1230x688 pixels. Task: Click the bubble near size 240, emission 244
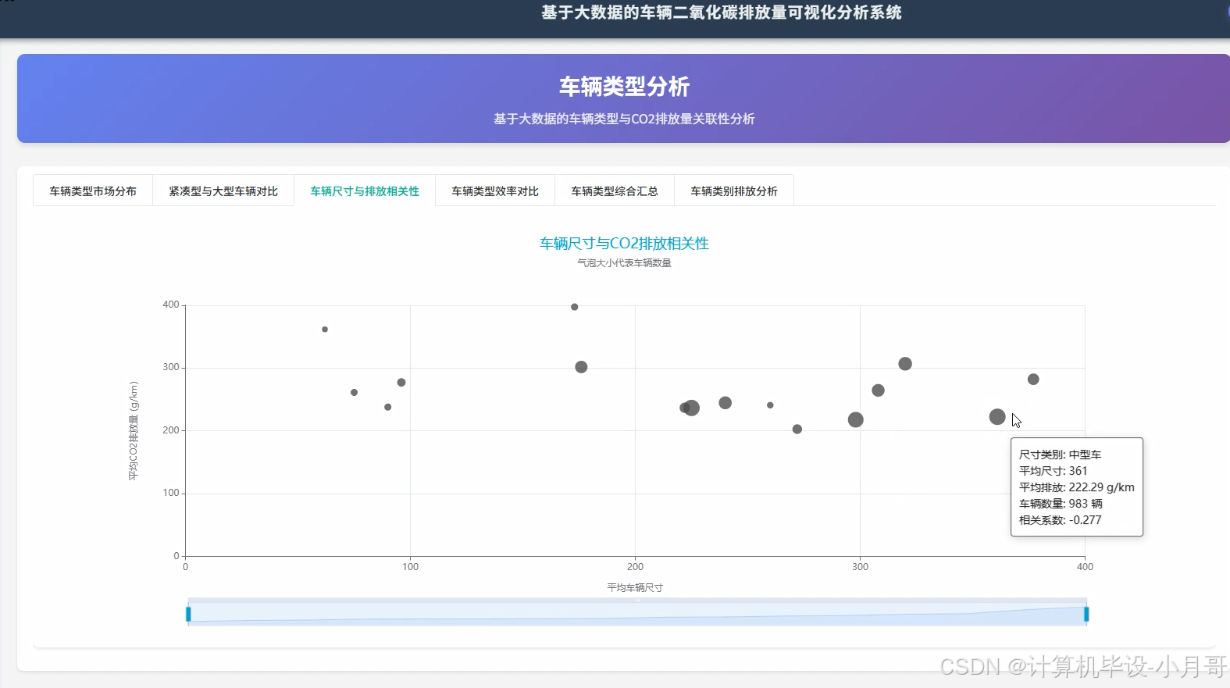(726, 403)
